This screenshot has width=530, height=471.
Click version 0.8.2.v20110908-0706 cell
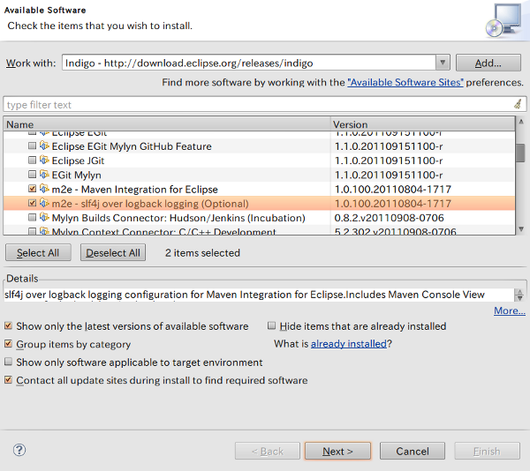pos(389,218)
